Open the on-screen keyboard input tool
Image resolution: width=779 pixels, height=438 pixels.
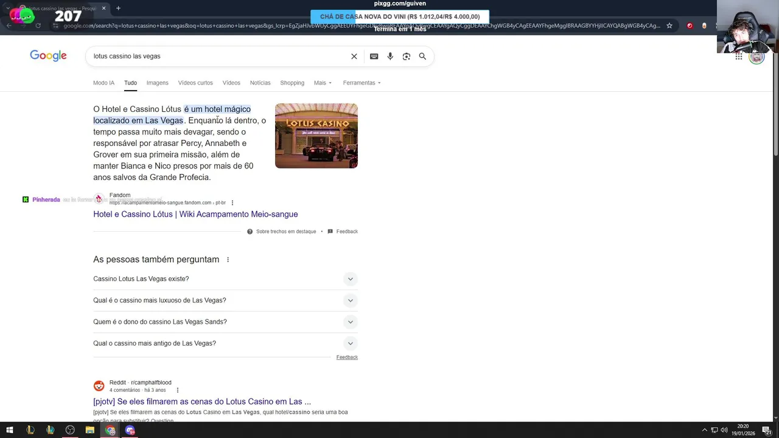click(374, 56)
